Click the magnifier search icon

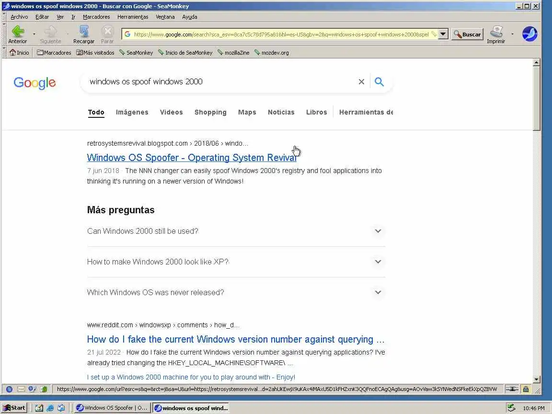click(x=379, y=81)
